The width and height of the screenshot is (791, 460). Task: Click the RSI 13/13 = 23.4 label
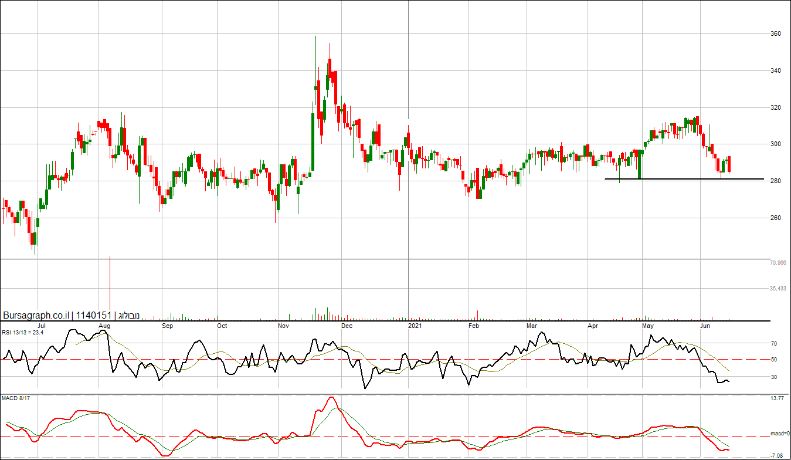tap(22, 332)
